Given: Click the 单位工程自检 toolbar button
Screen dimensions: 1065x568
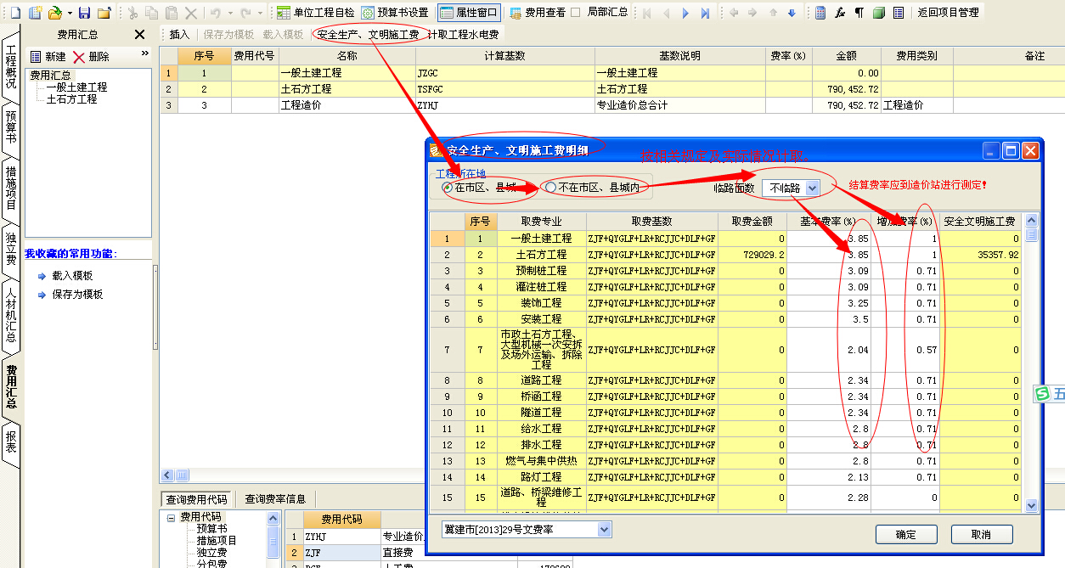Looking at the screenshot, I should point(316,13).
